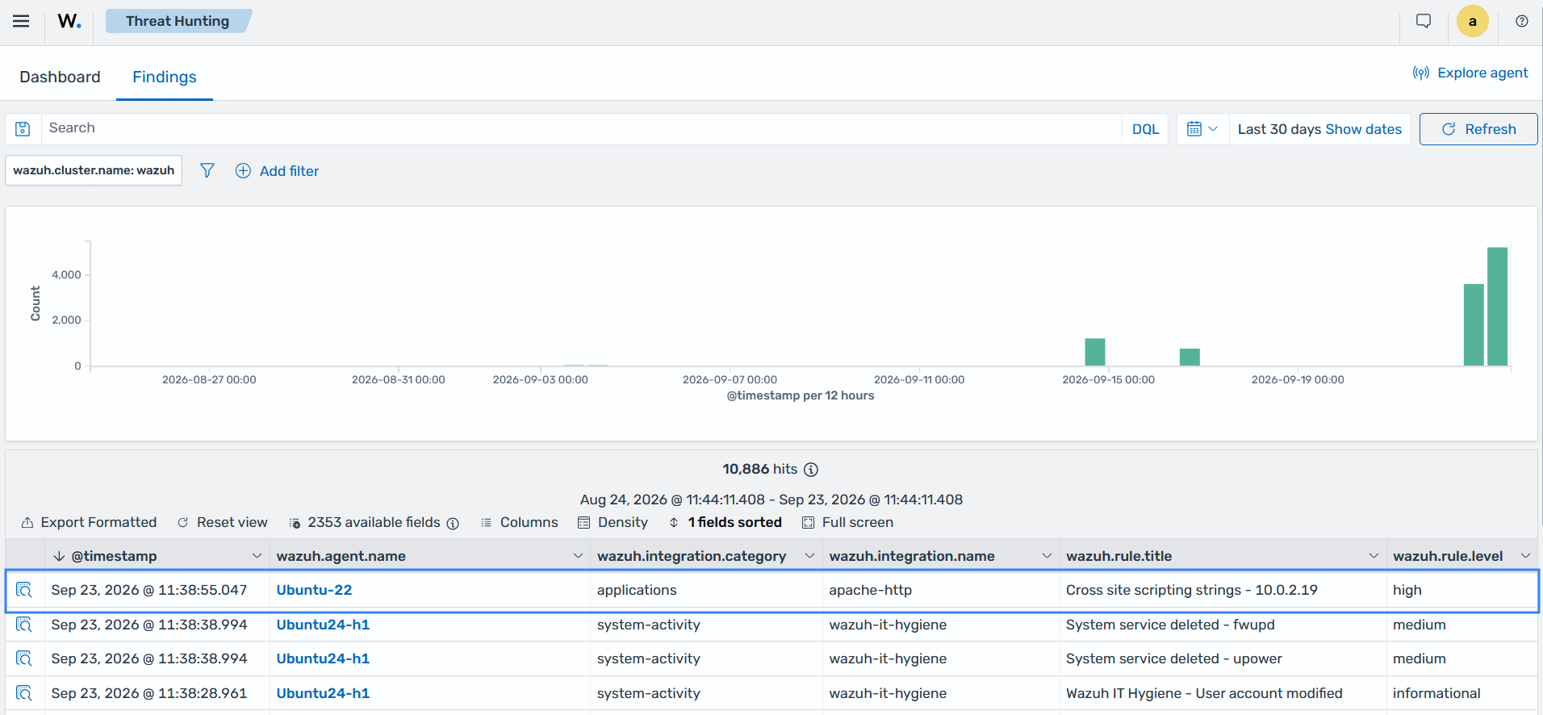Inspect the User account modified row
1543x715 pixels.
pos(24,693)
